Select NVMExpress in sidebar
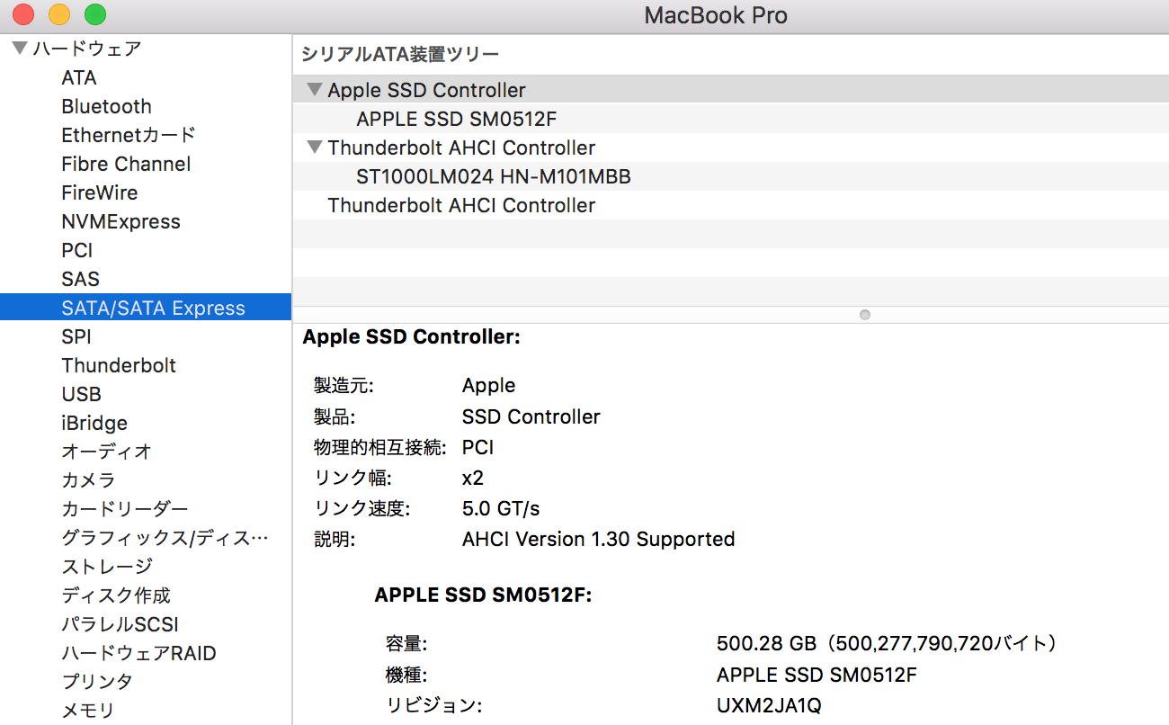Image resolution: width=1169 pixels, height=725 pixels. point(120,221)
